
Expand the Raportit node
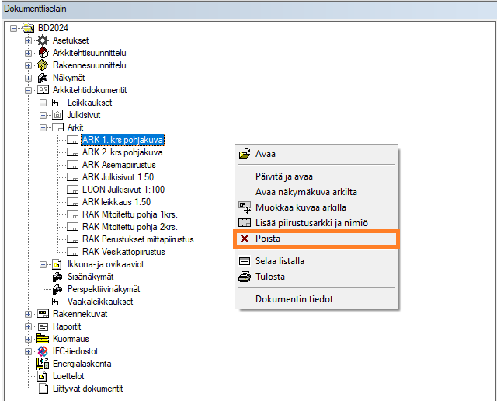[x=28, y=326]
